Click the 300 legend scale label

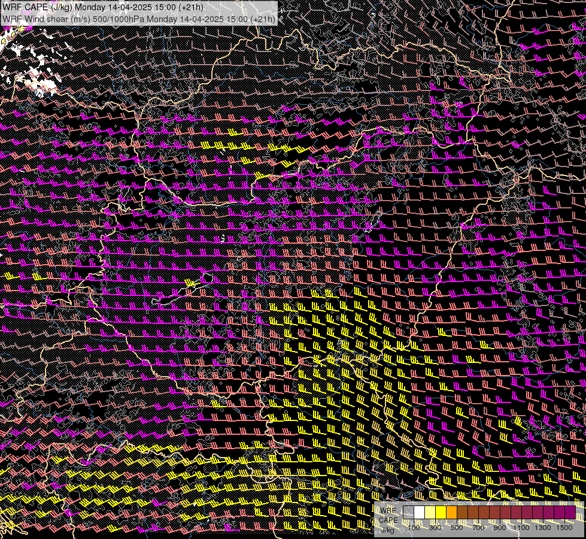point(435,528)
